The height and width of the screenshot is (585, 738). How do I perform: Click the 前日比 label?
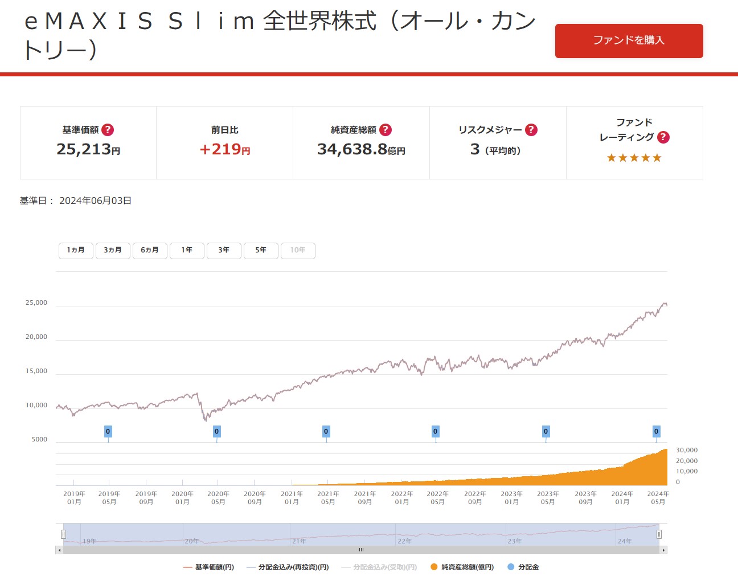pyautogui.click(x=225, y=130)
